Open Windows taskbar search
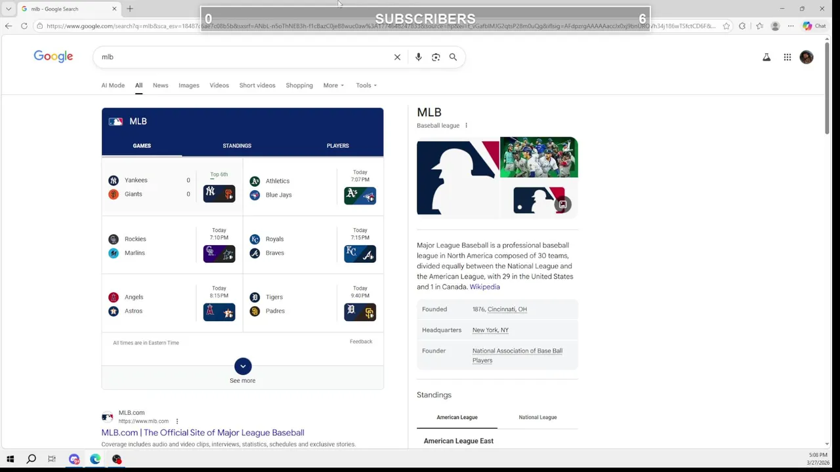 31,459
